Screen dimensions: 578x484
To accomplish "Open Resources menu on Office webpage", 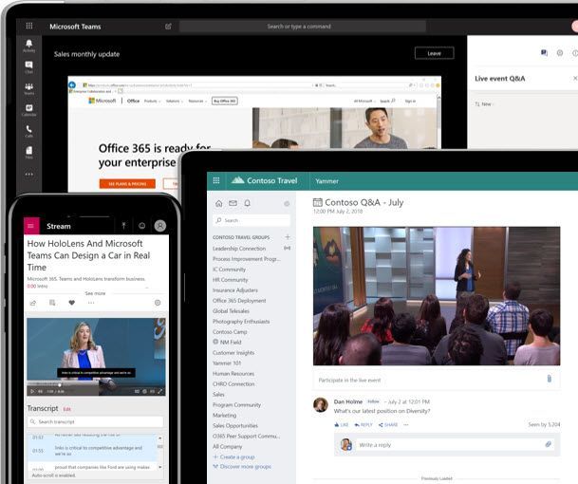I will pos(197,101).
